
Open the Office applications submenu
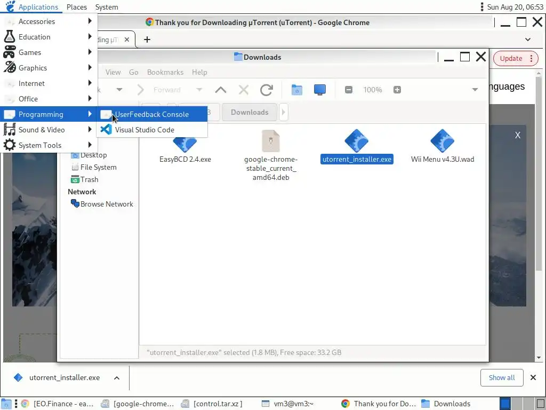[x=49, y=99]
